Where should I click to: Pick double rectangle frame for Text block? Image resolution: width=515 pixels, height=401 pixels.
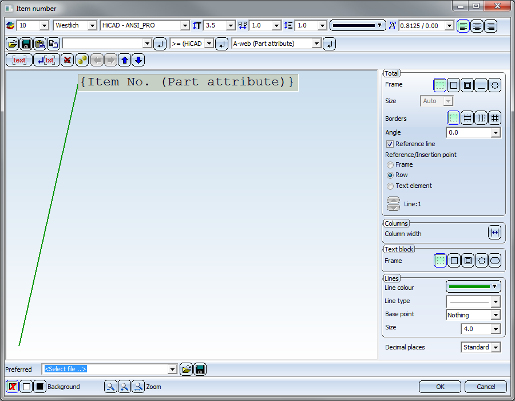click(x=468, y=261)
